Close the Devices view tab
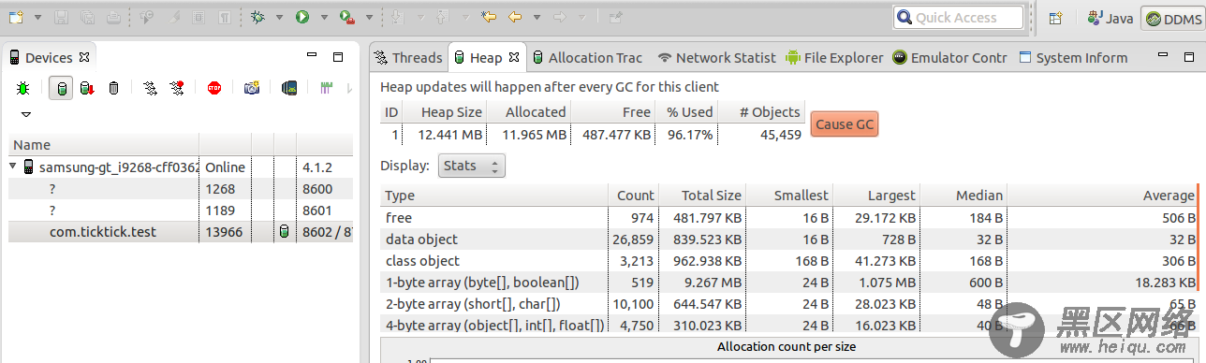1206x363 pixels. pyautogui.click(x=84, y=57)
